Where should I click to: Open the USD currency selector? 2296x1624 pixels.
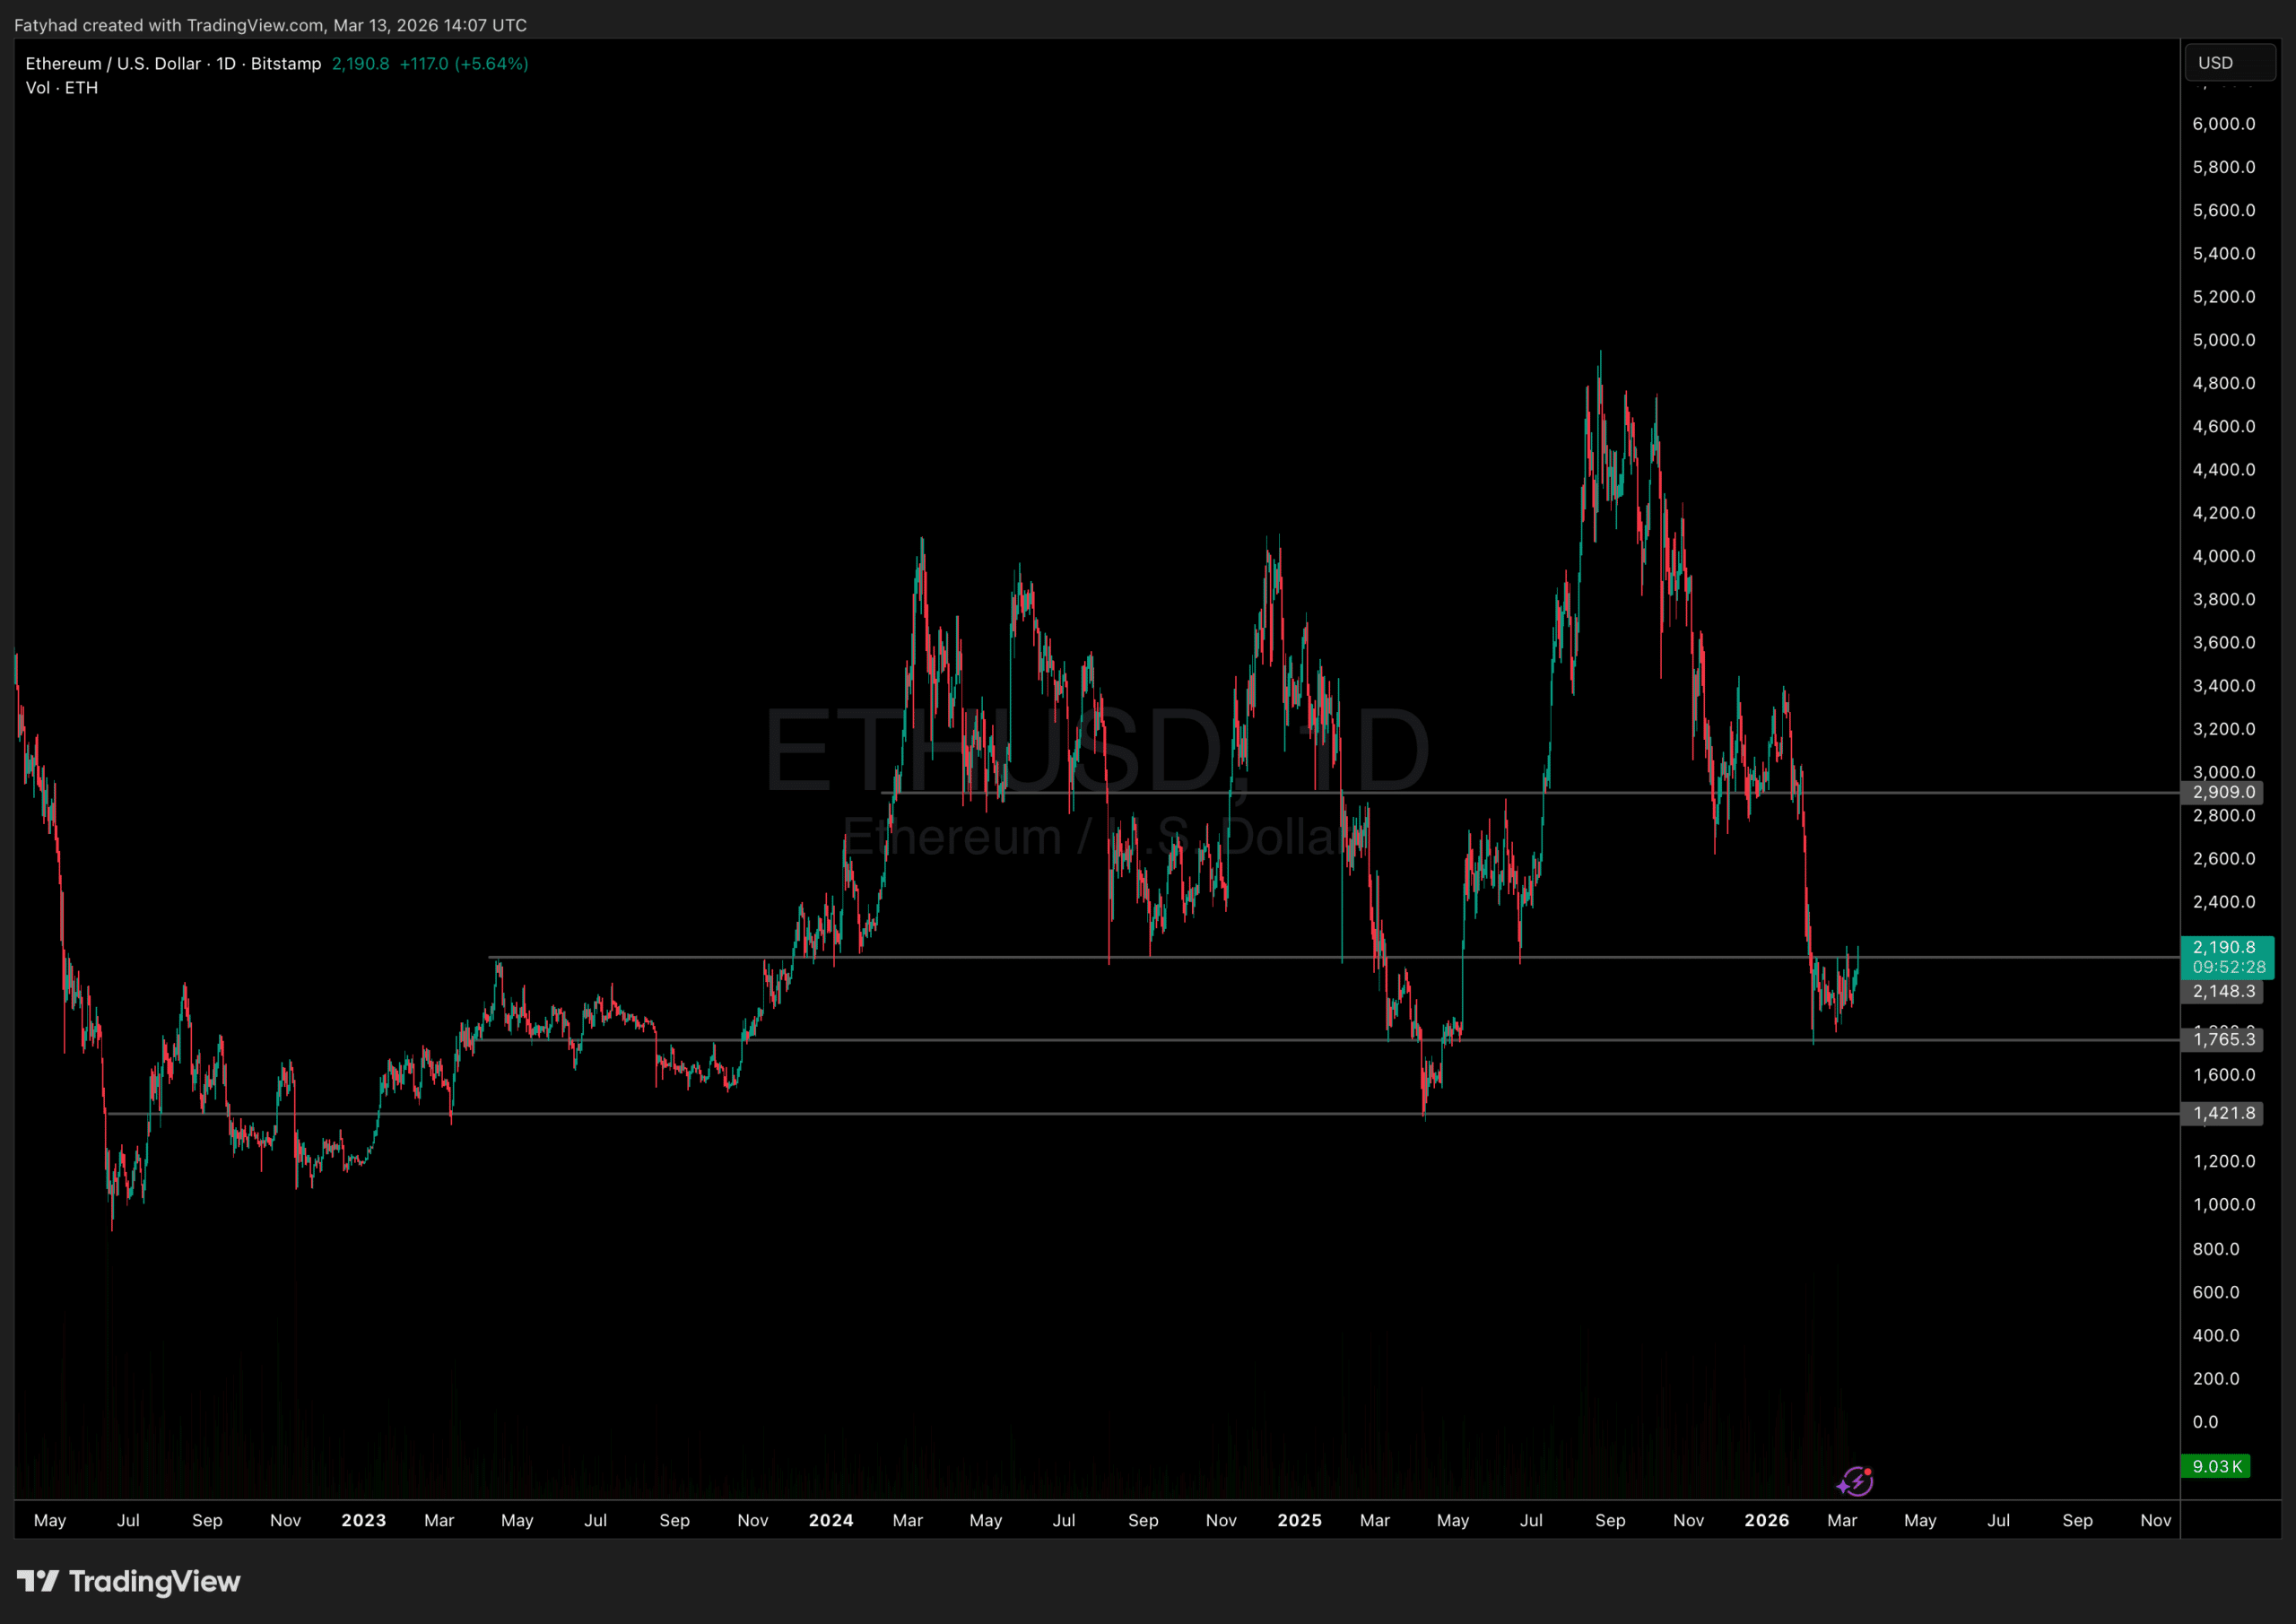tap(2229, 63)
